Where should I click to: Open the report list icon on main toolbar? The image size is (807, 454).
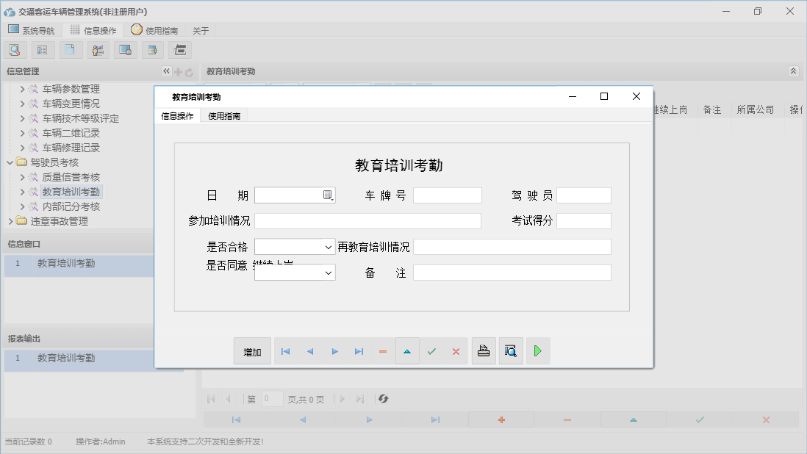point(42,49)
